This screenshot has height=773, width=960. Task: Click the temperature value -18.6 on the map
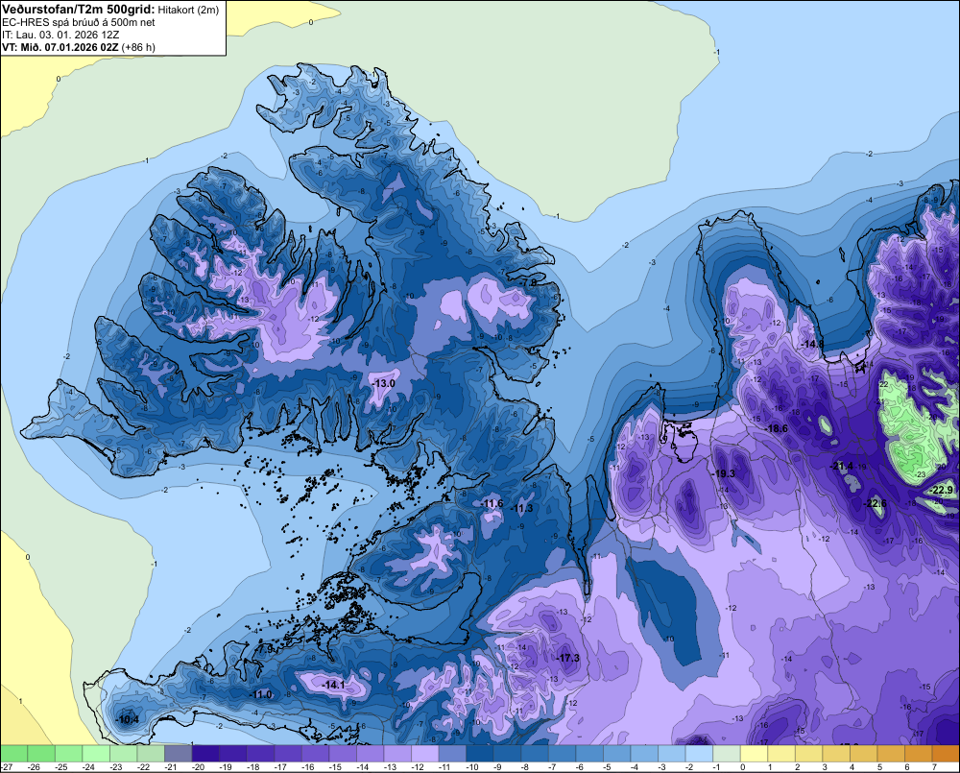click(x=777, y=429)
